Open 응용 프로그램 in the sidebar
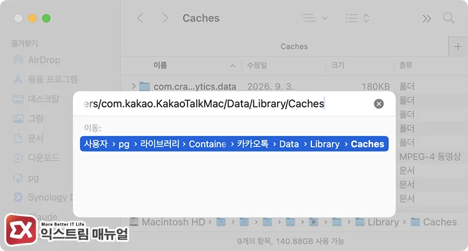468x251 pixels. 46,79
